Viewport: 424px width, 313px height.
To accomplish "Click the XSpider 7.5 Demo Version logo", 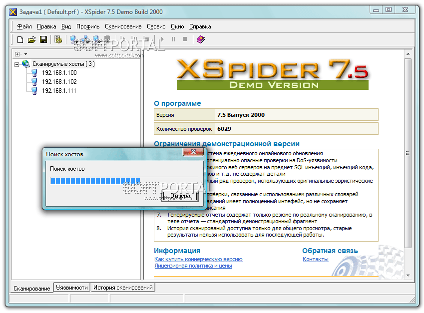I will [272, 73].
